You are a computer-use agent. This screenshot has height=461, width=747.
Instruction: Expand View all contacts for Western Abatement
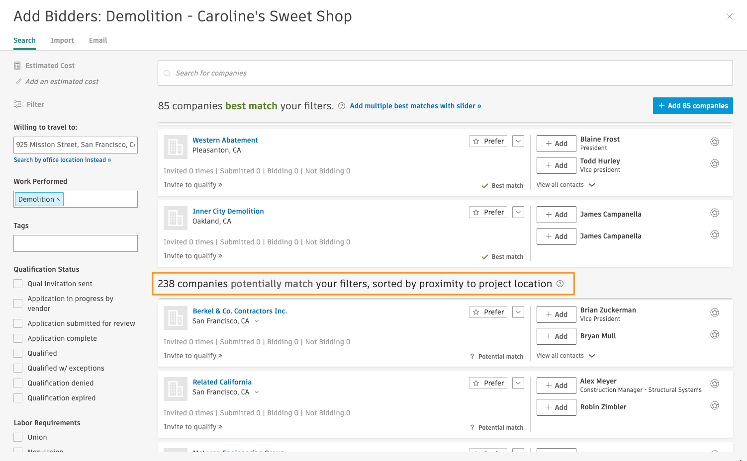565,185
